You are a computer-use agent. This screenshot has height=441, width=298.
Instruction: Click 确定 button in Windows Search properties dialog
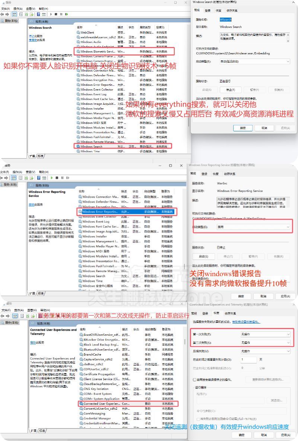pyautogui.click(x=243, y=128)
